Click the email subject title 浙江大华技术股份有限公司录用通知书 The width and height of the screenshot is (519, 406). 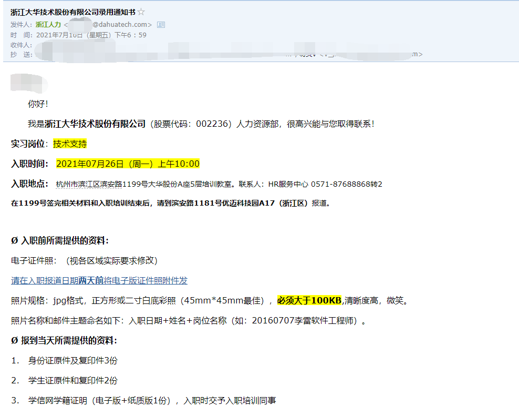(73, 12)
